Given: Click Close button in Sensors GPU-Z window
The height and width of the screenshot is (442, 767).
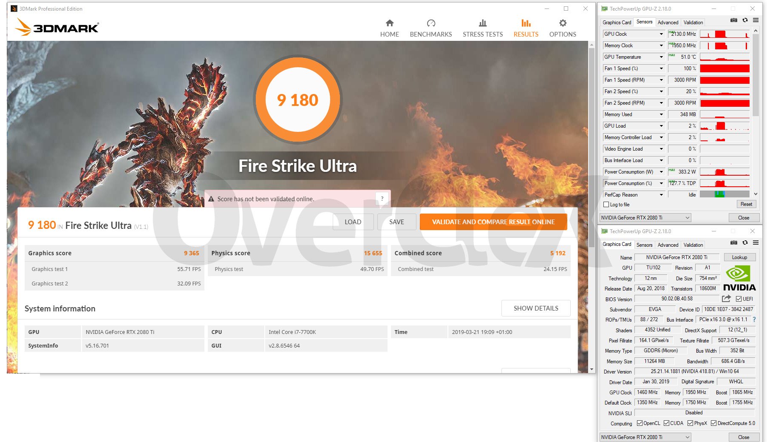Looking at the screenshot, I should (x=744, y=217).
